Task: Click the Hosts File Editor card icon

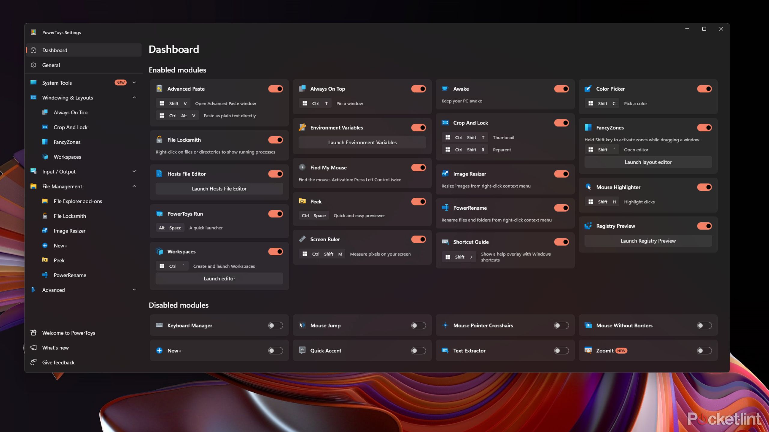Action: tap(159, 173)
